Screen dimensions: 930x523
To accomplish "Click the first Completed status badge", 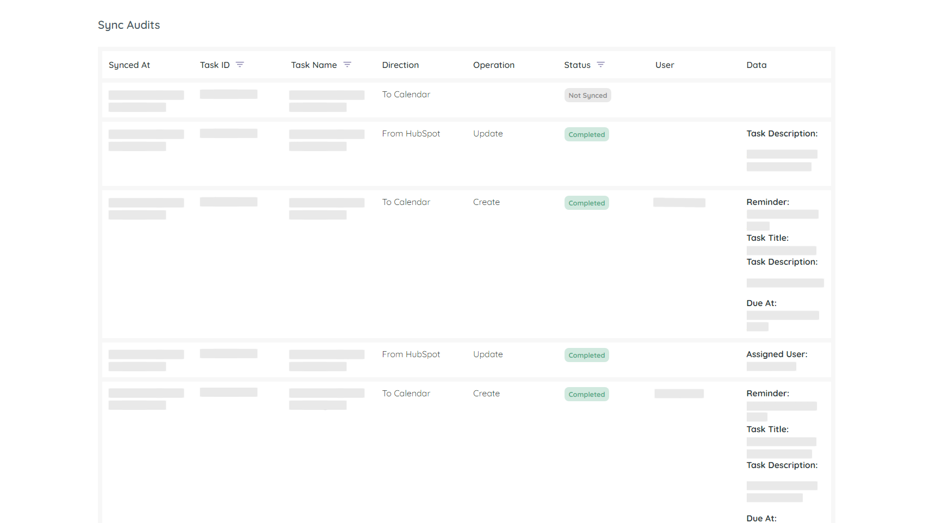I will (x=586, y=134).
